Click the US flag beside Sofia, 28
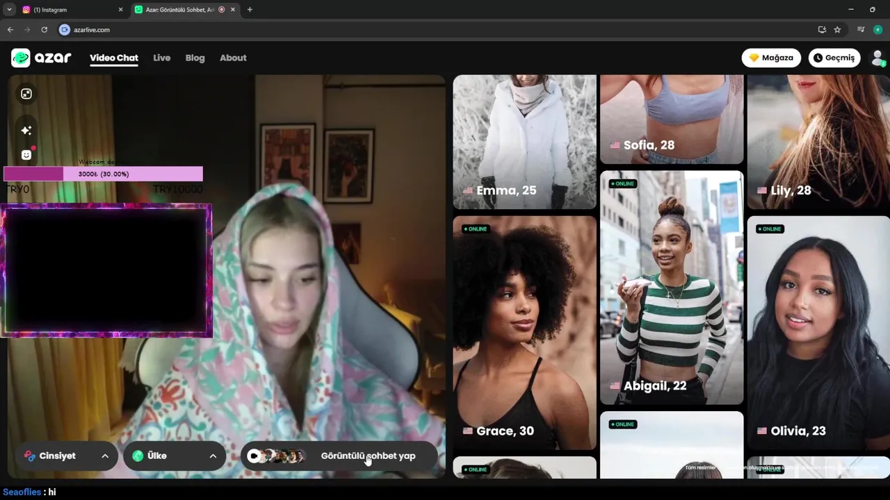Screen dimensions: 890x500 [x=615, y=146]
